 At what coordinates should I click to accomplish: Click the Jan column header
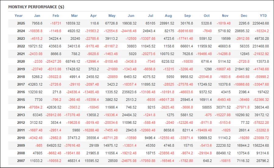37,16
